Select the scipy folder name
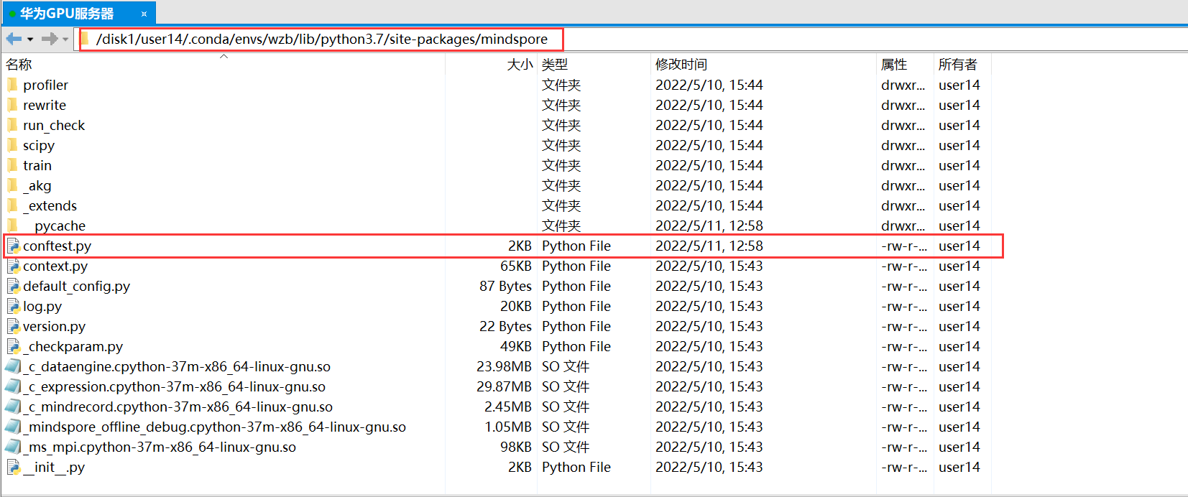This screenshot has width=1188, height=497. 39,145
